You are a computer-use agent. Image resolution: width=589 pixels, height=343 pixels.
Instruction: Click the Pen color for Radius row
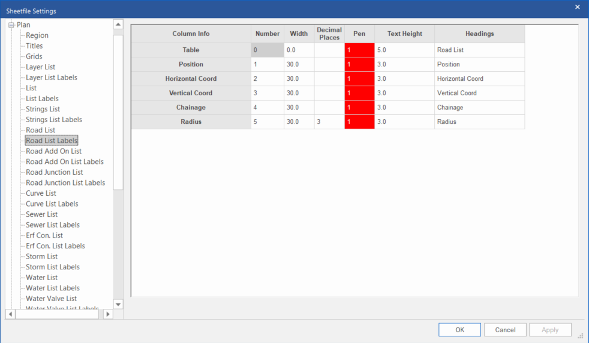[359, 122]
